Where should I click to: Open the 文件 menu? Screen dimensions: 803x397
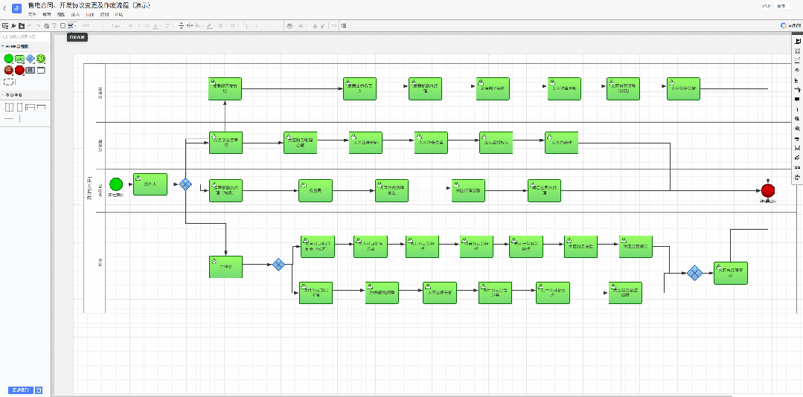32,14
